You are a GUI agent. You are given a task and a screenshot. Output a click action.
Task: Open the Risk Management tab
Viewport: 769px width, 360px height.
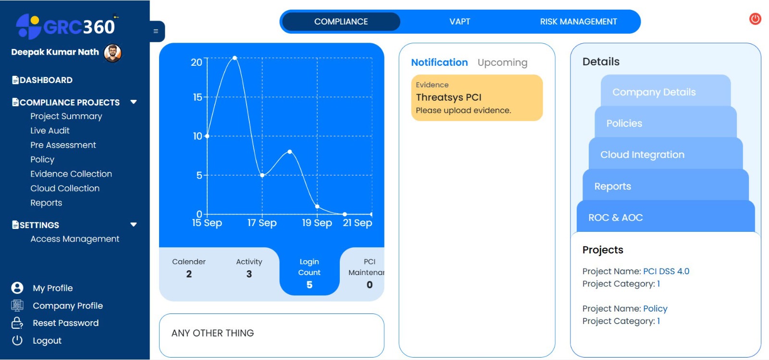coord(578,22)
